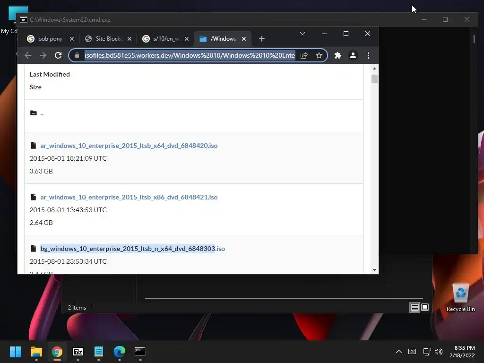Close the Site Blocker tab

pos(130,39)
